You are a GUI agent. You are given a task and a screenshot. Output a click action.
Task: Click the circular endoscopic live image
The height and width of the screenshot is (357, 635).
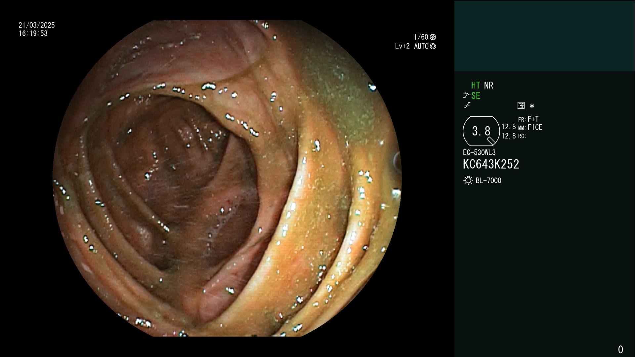pyautogui.click(x=227, y=178)
